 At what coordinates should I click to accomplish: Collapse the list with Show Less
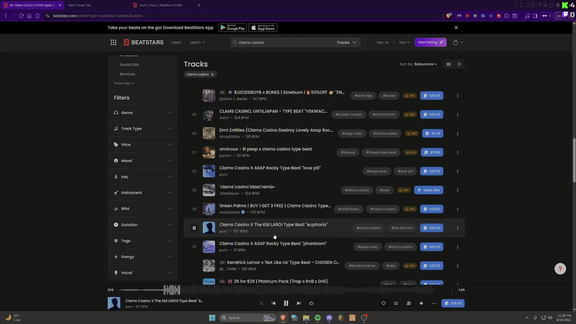point(124,83)
